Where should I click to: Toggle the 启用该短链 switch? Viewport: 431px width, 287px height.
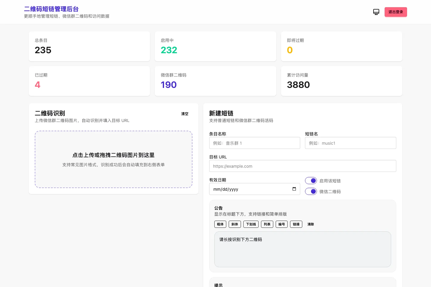[311, 181]
